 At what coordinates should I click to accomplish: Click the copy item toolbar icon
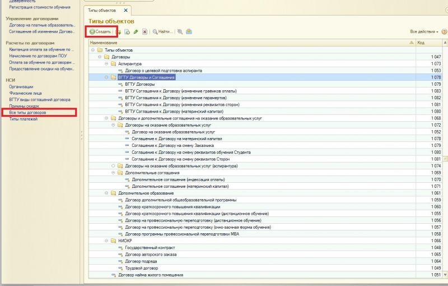pyautogui.click(x=127, y=32)
